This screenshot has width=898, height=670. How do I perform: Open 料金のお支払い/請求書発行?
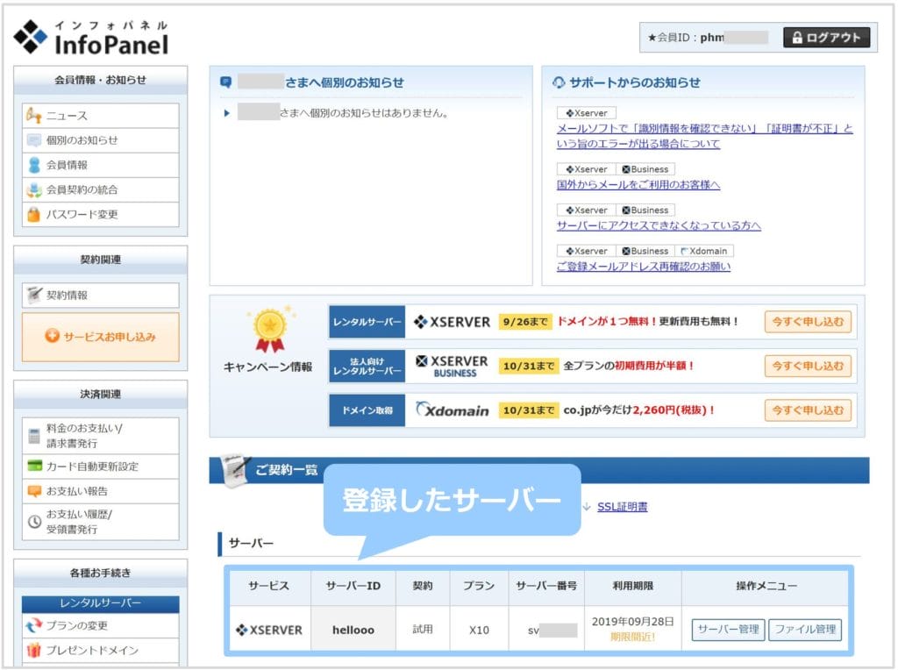100,436
